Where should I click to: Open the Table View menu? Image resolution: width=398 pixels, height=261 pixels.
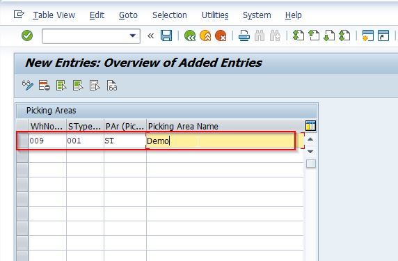click(x=54, y=15)
